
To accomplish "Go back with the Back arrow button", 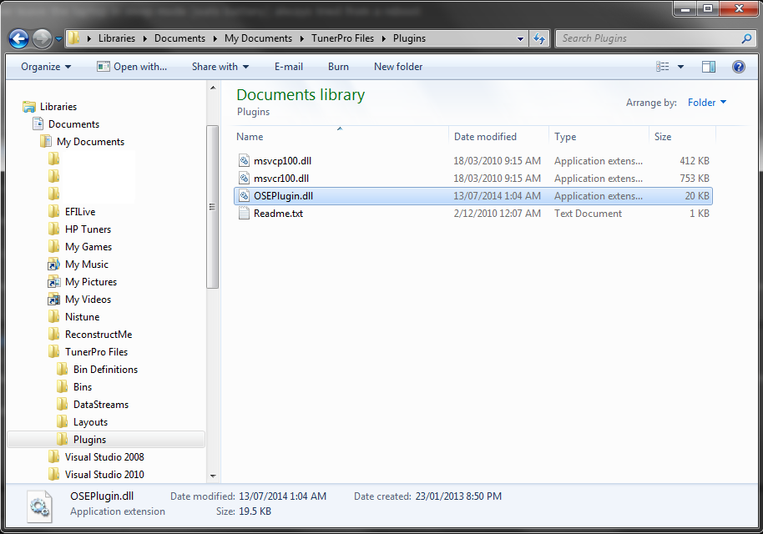I will click(x=19, y=38).
